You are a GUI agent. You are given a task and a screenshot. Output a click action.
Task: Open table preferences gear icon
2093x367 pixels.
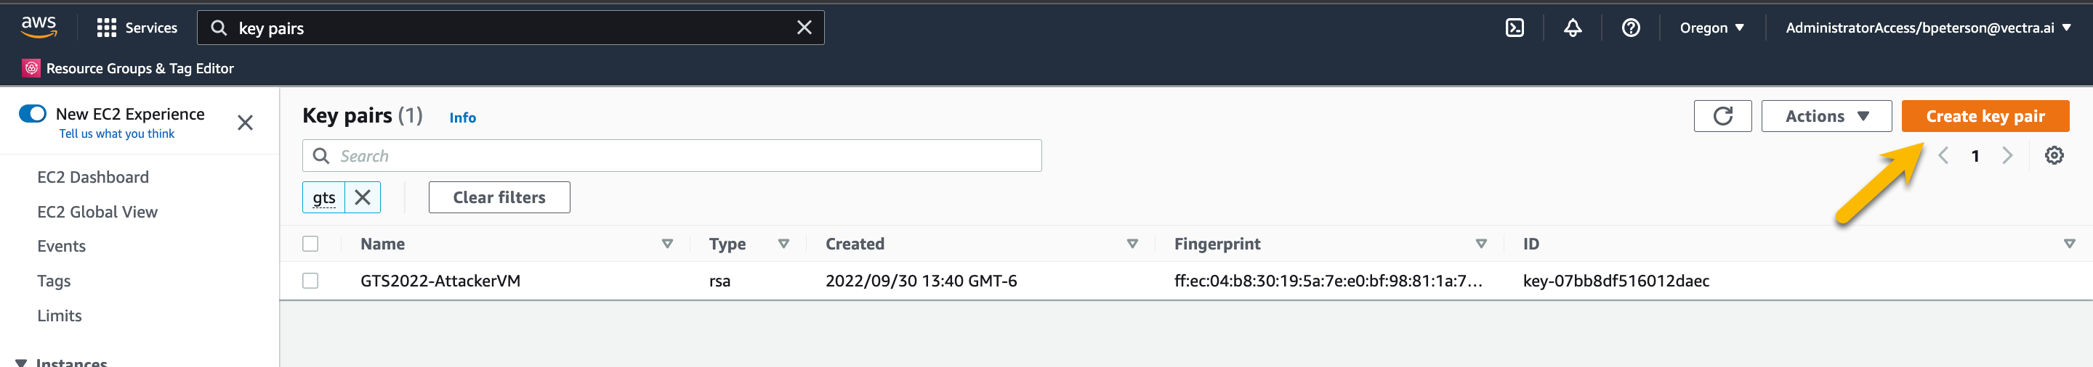coord(2053,155)
